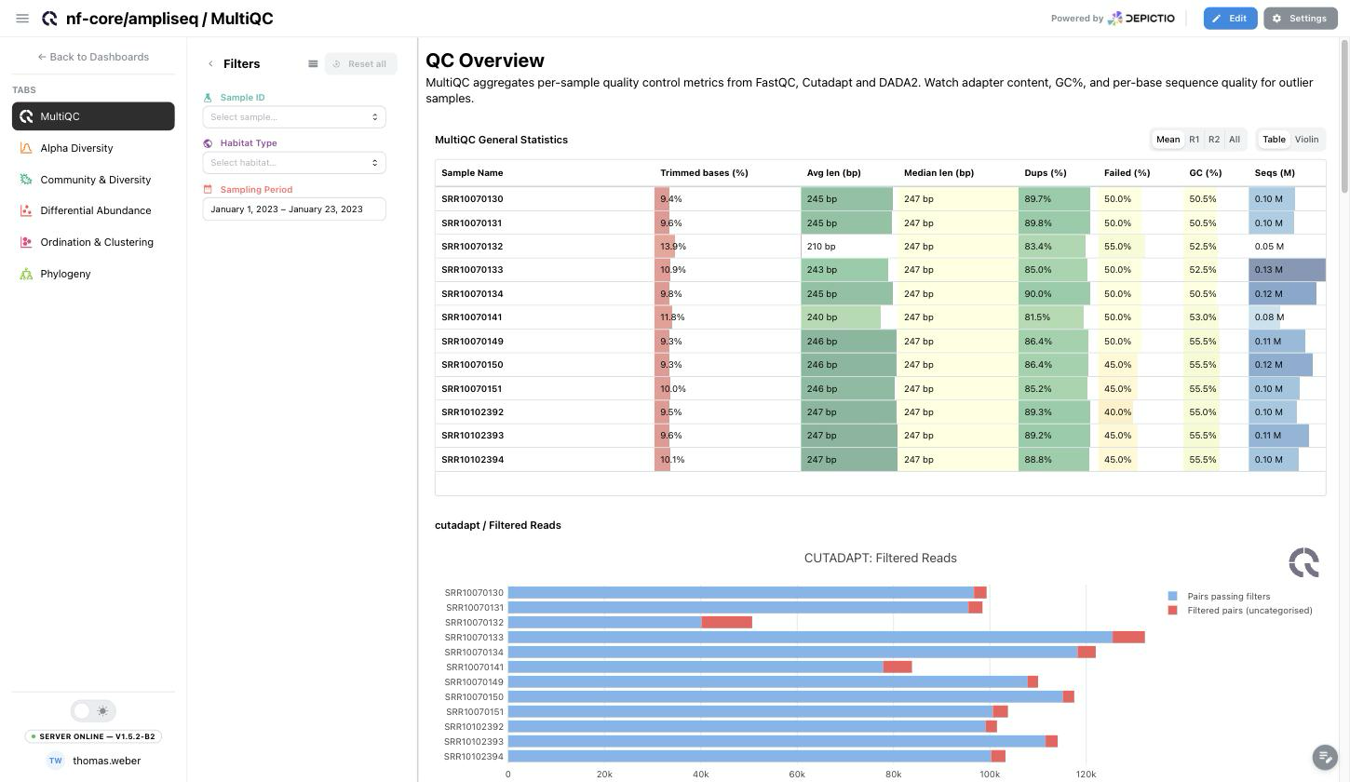The height and width of the screenshot is (782, 1350).
Task: Click the Depictio logo in header
Action: pos(1141,19)
